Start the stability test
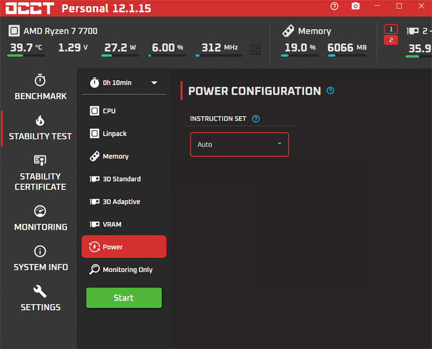 pos(124,298)
